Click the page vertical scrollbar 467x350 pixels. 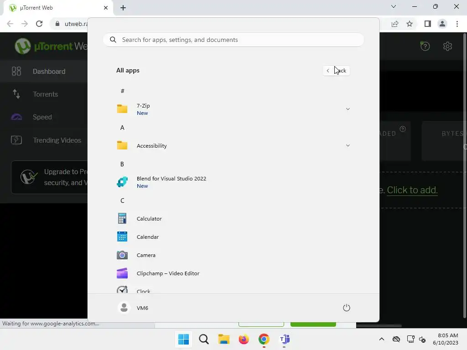(465, 175)
